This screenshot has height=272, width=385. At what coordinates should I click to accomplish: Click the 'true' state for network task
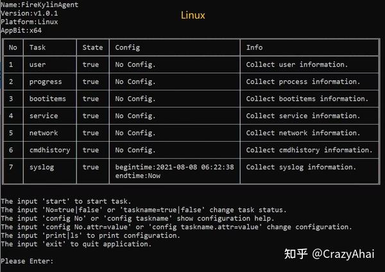point(90,133)
